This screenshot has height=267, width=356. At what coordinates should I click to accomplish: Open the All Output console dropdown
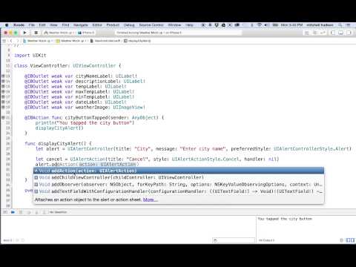tap(266, 240)
